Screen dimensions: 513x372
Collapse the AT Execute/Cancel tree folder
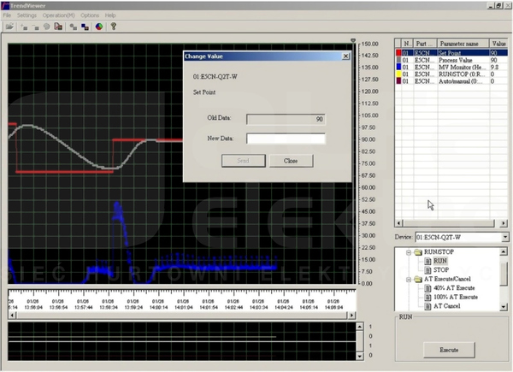tap(409, 280)
